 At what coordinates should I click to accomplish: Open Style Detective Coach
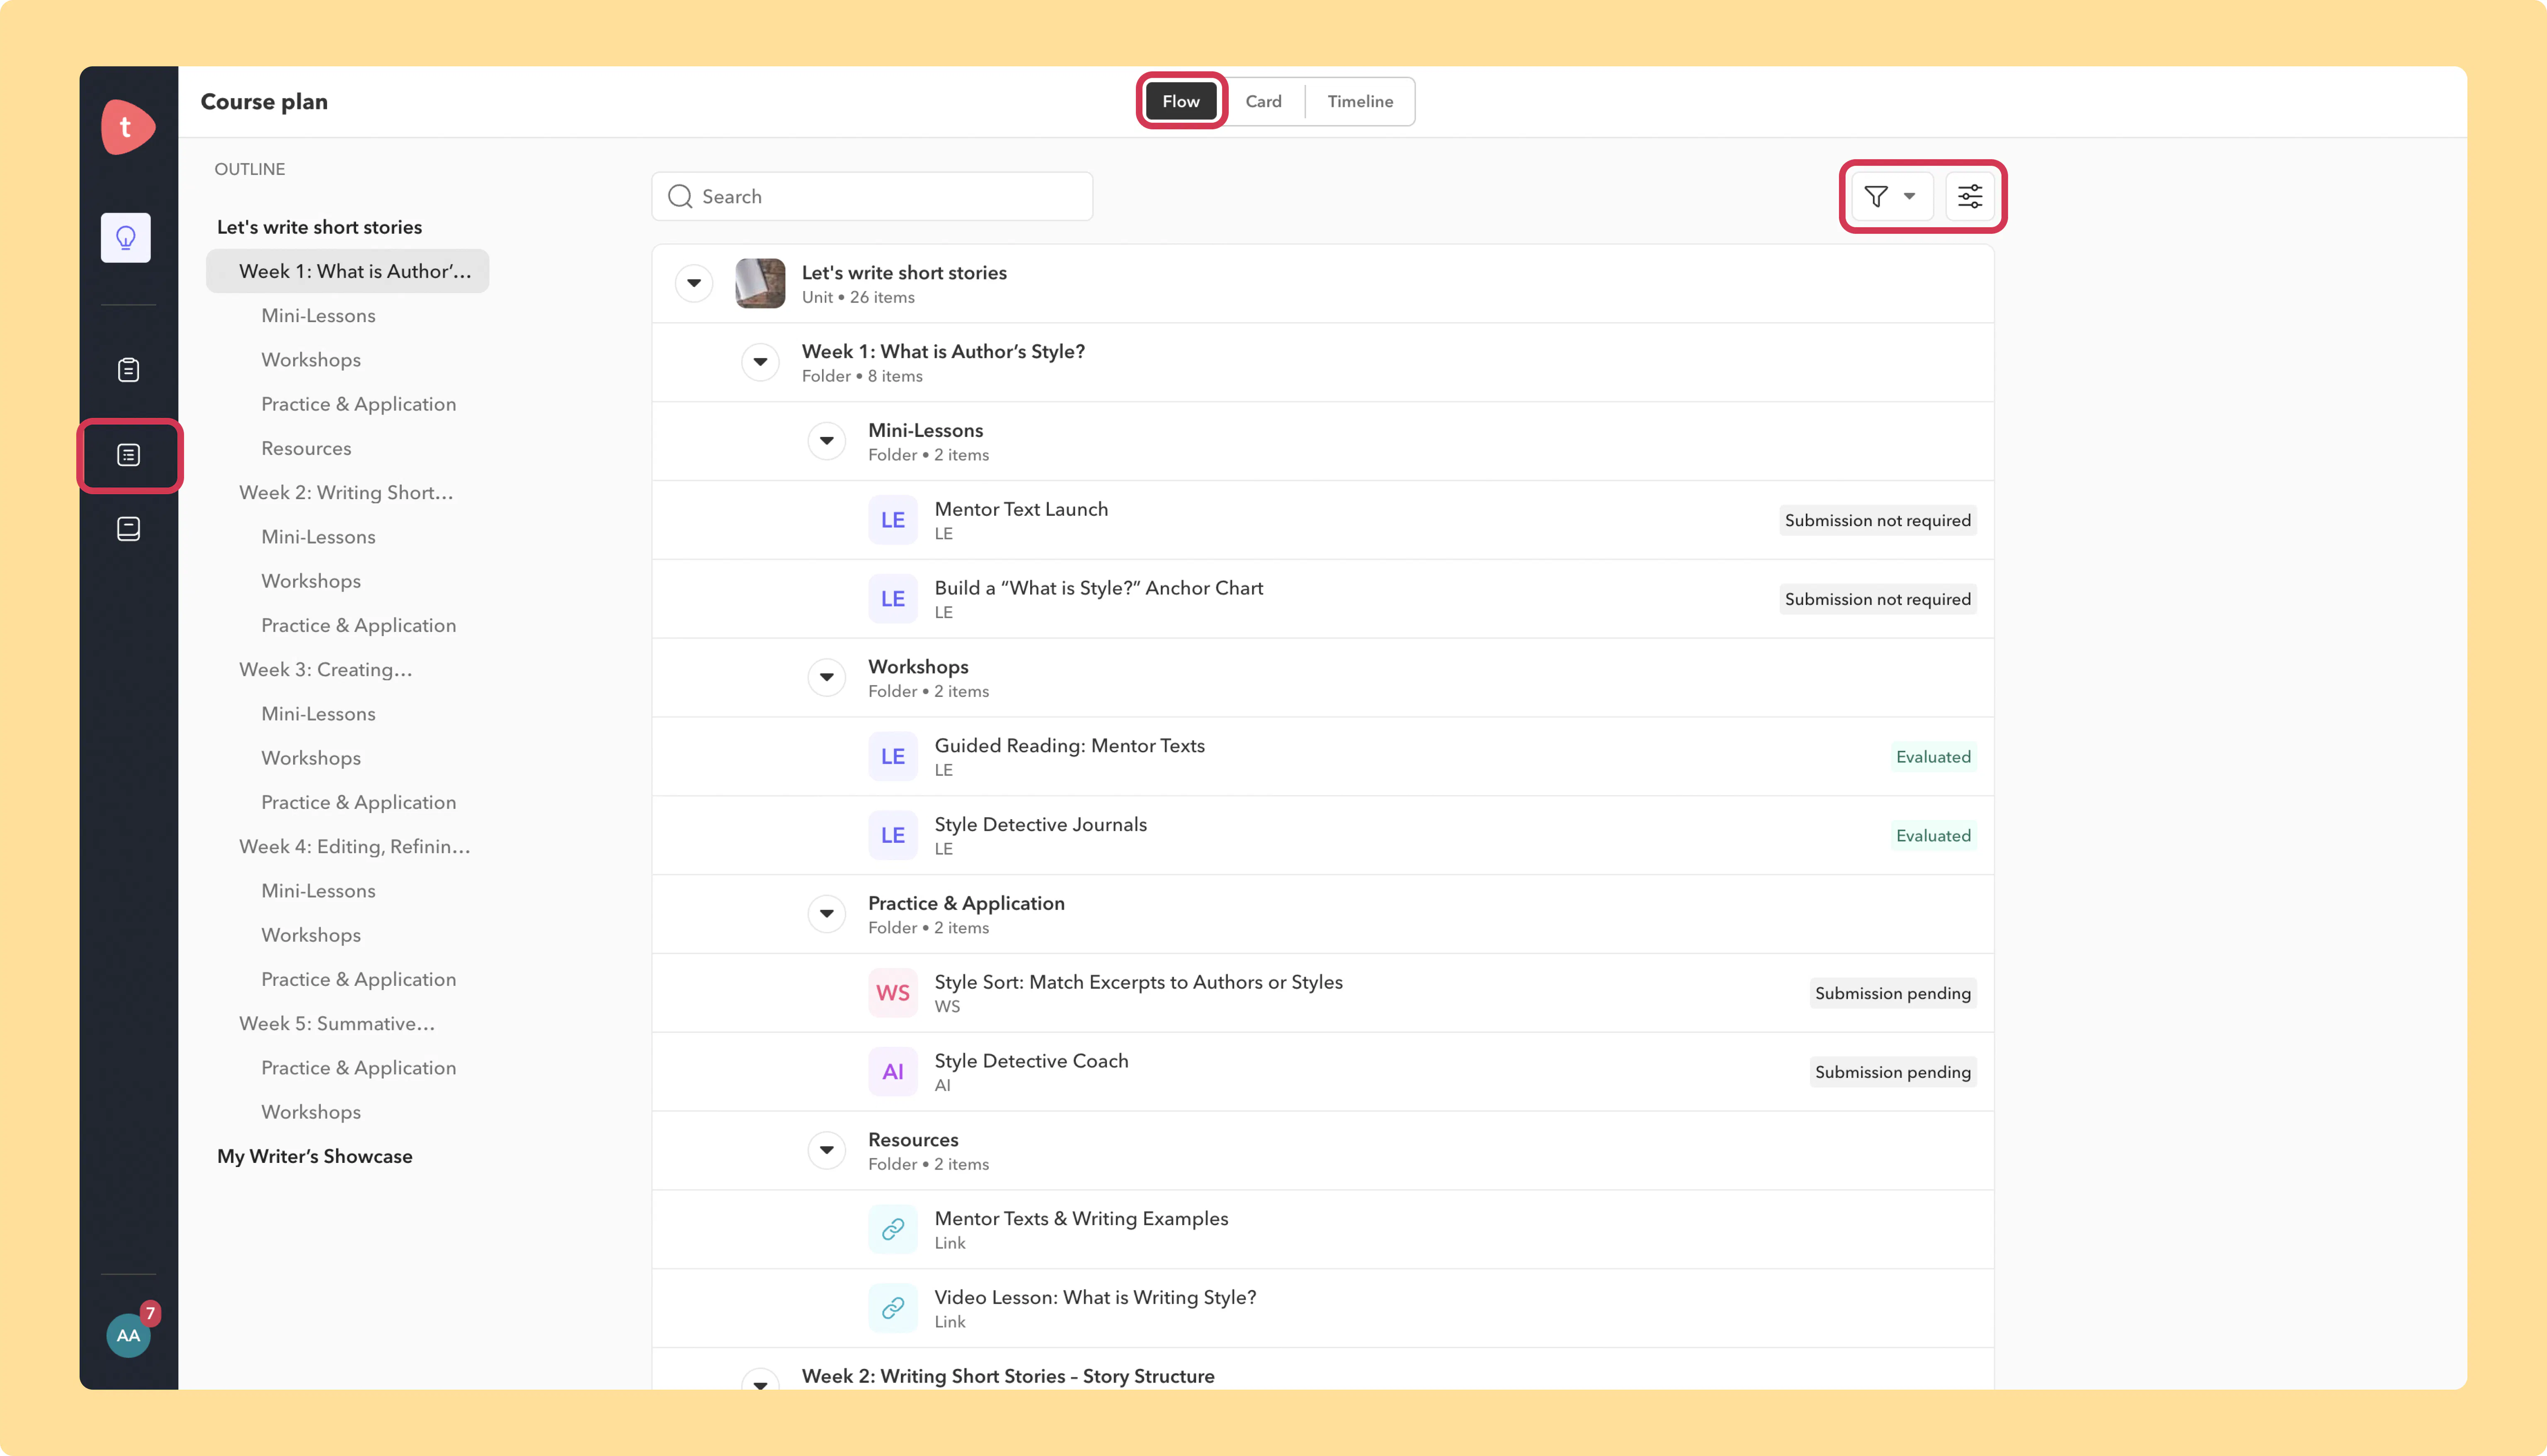1031,1061
